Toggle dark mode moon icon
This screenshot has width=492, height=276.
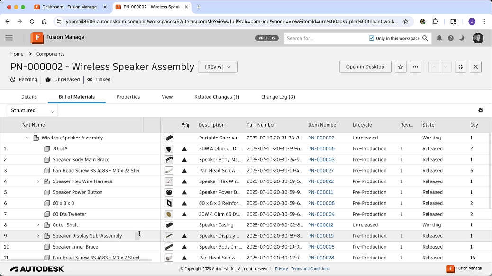tap(462, 38)
